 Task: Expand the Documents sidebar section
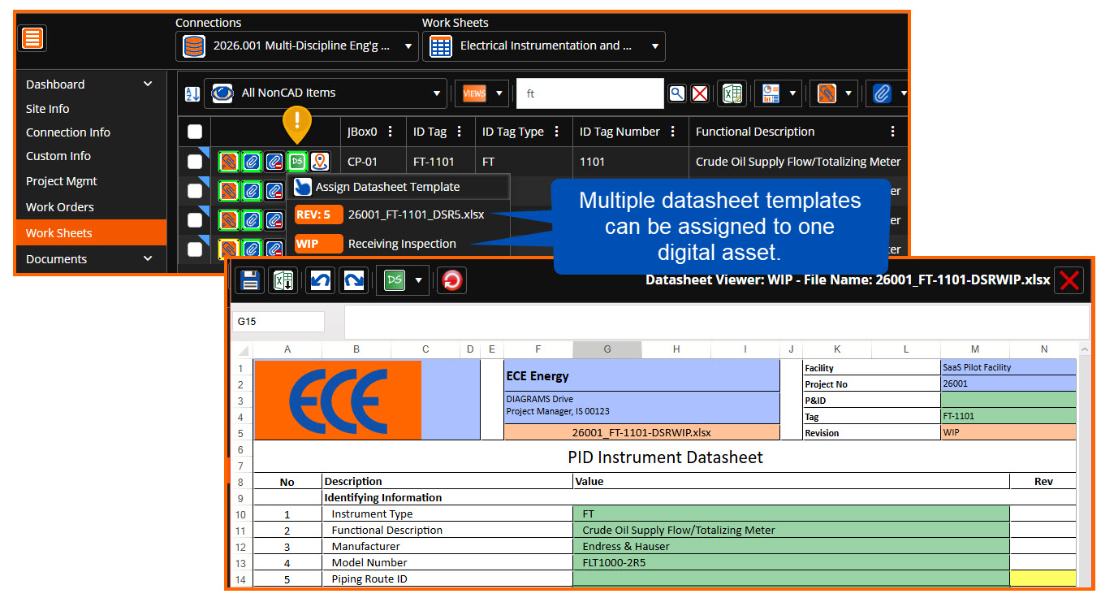click(x=147, y=258)
